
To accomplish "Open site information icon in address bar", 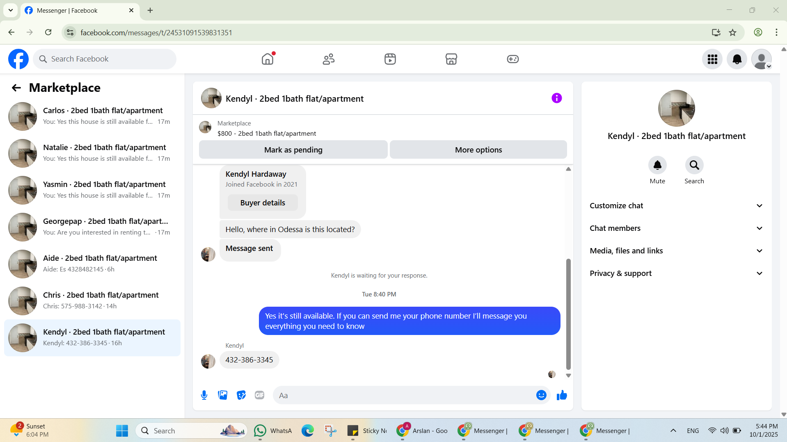I will (x=71, y=32).
